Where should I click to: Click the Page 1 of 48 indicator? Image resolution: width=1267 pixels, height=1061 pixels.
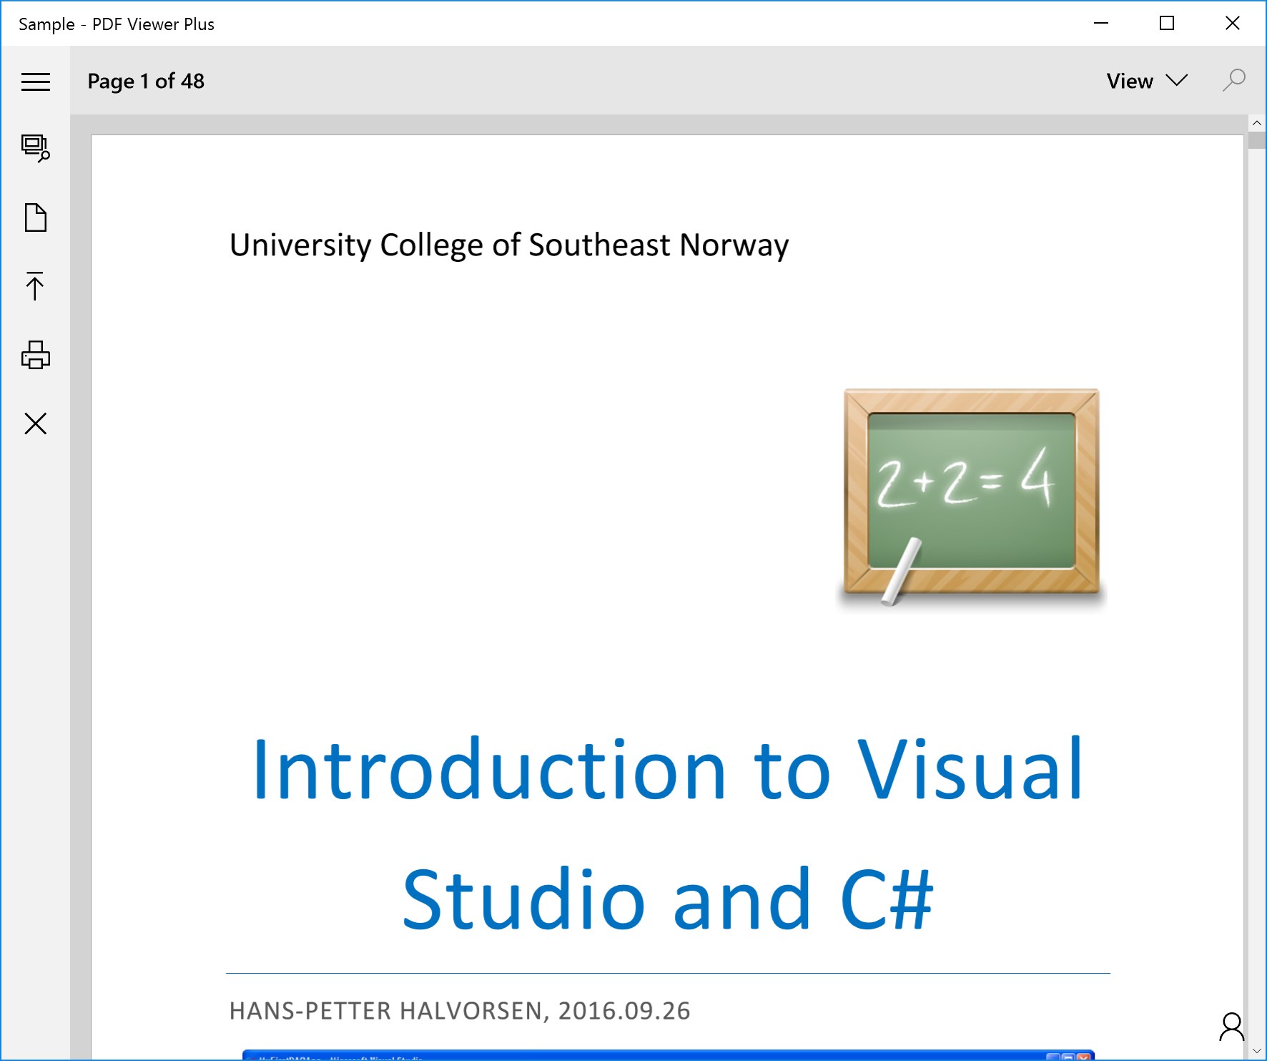(x=146, y=81)
